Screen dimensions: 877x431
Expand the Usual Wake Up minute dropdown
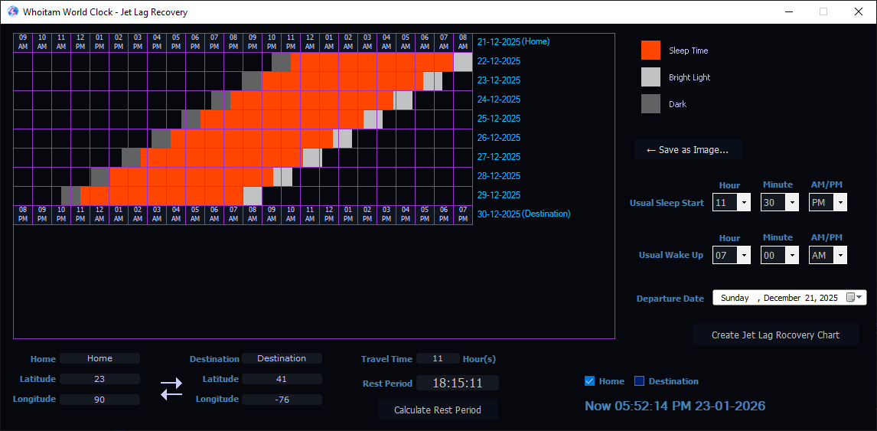[x=792, y=256]
